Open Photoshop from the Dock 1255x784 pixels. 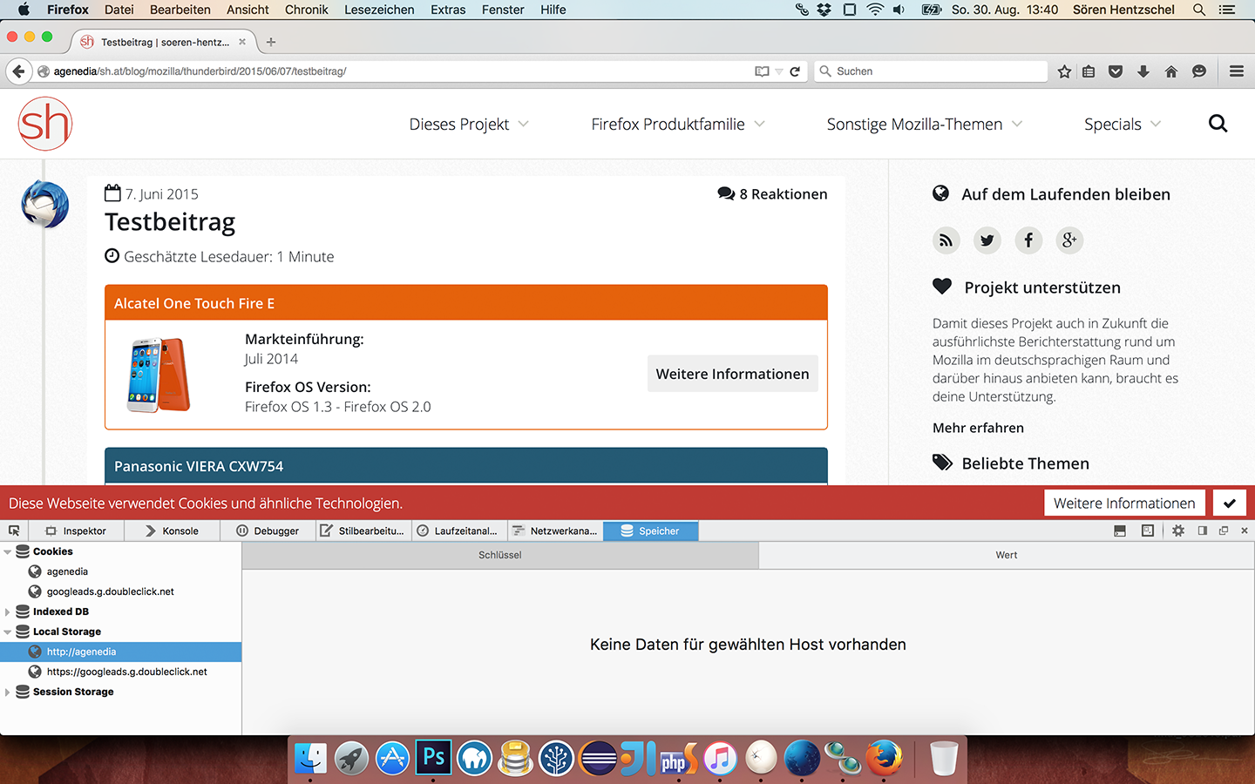tap(433, 758)
